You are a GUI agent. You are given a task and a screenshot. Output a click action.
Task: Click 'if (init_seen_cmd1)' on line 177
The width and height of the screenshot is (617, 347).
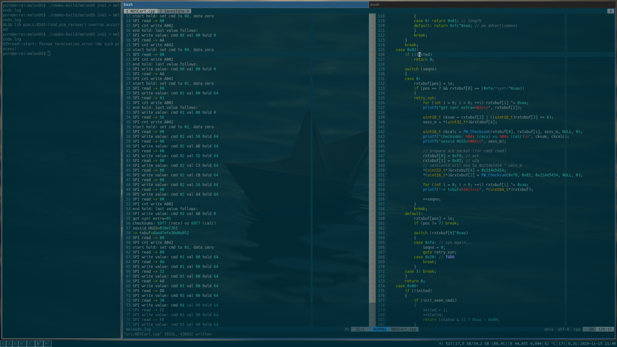pyautogui.click(x=435, y=300)
